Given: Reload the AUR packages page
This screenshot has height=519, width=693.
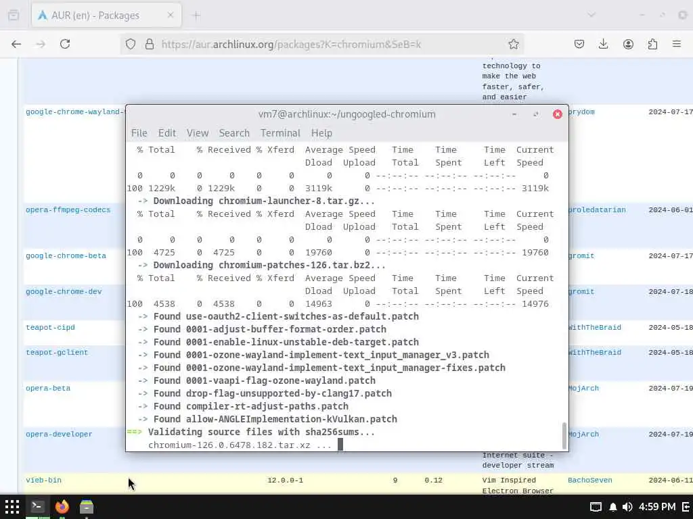Looking at the screenshot, I should coord(65,44).
